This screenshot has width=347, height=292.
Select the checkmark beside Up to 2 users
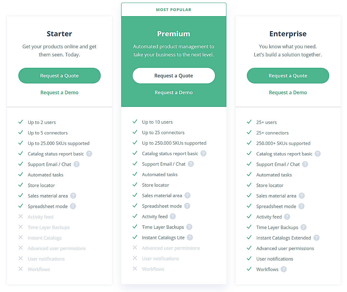click(x=20, y=122)
